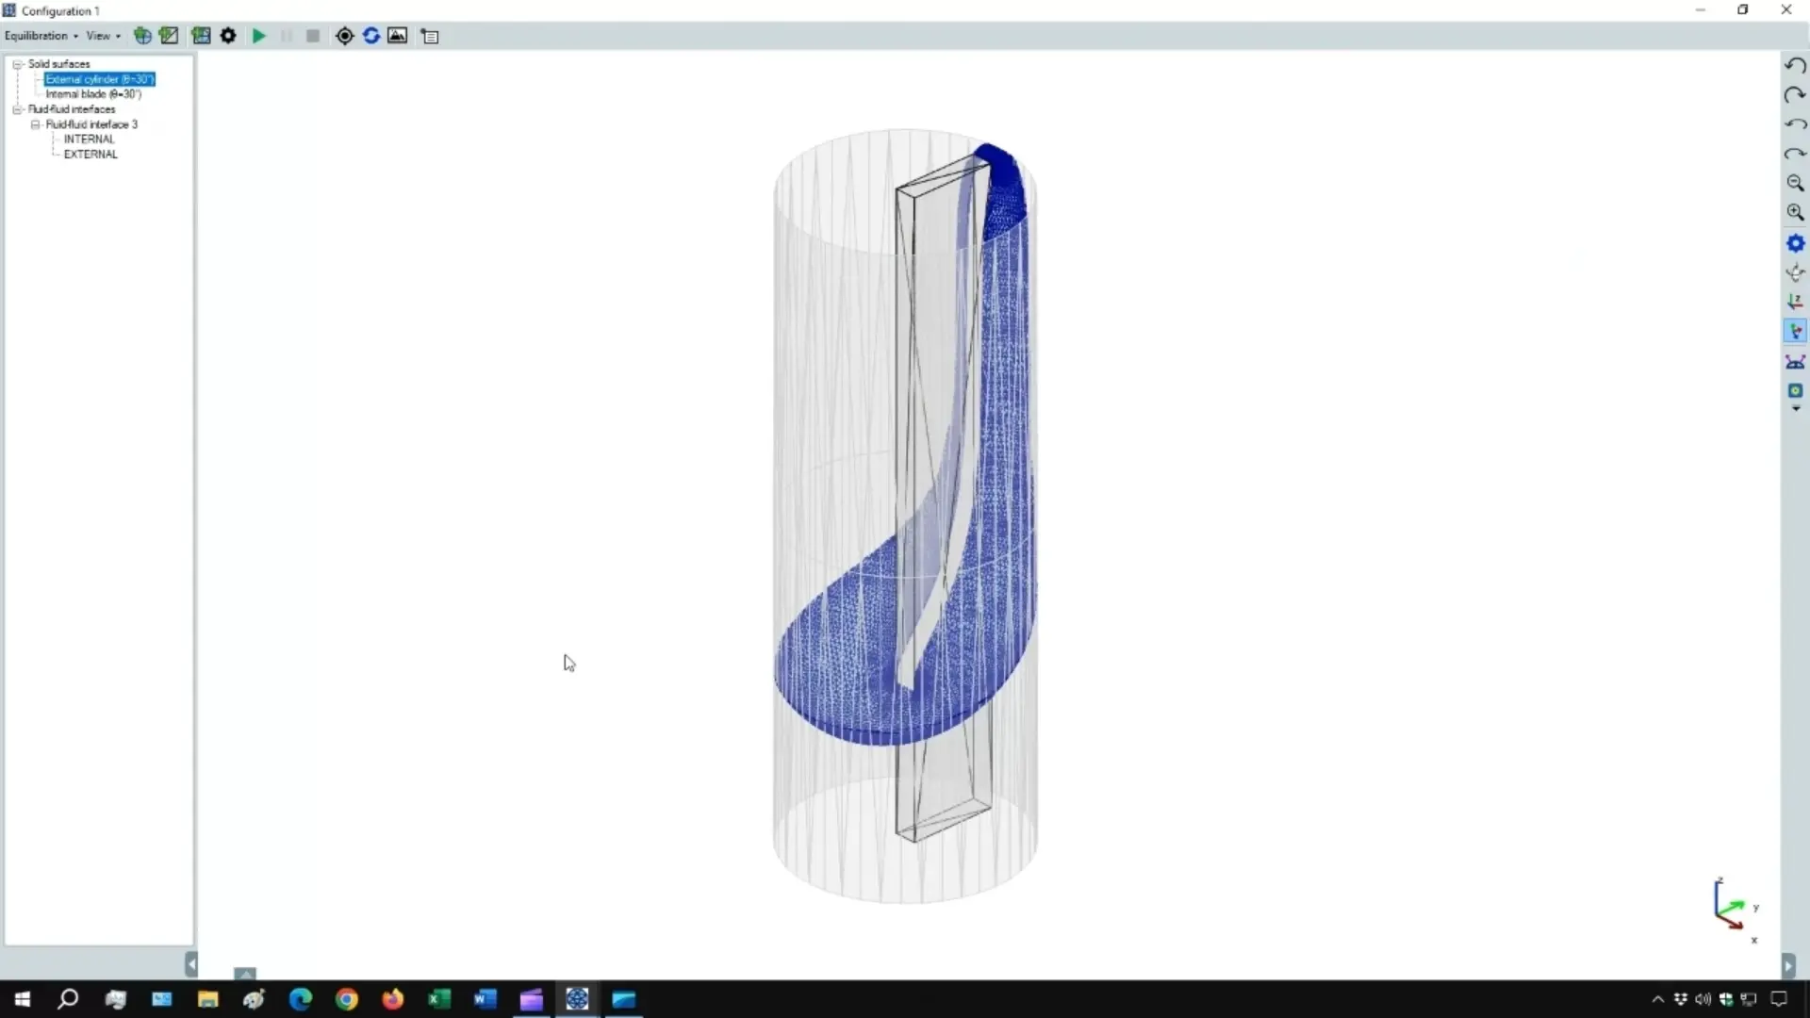Toggle the Z-axis alignment icon

click(x=1795, y=302)
